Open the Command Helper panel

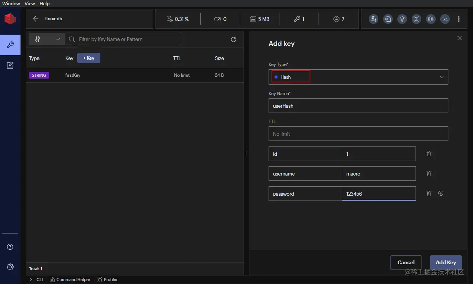pos(70,280)
